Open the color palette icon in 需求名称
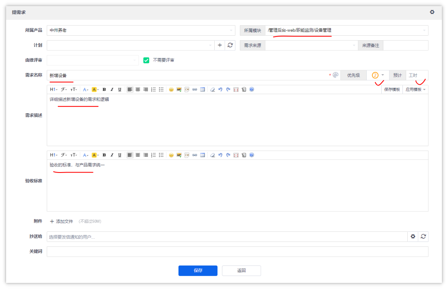The image size is (448, 289). [x=336, y=75]
